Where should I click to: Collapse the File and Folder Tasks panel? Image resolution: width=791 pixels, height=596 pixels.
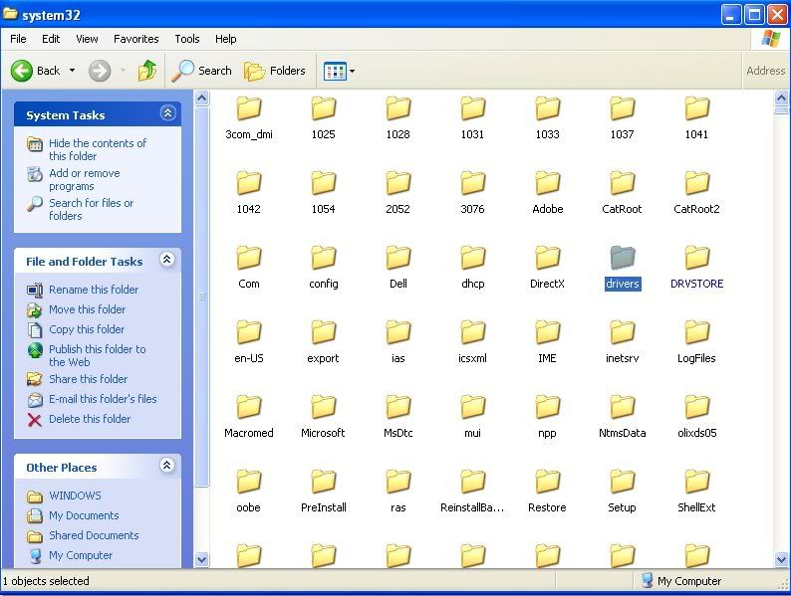[x=167, y=261]
